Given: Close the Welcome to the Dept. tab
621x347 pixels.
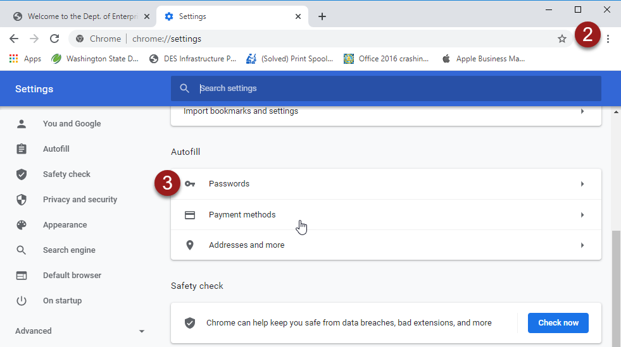Looking at the screenshot, I should pos(147,16).
